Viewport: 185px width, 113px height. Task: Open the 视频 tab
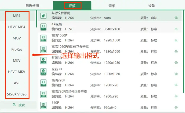point(72,6)
